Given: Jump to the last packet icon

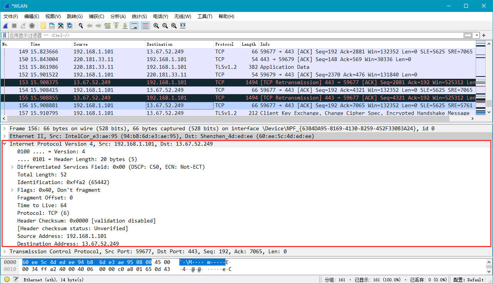Looking at the screenshot, I should tap(125, 26).
